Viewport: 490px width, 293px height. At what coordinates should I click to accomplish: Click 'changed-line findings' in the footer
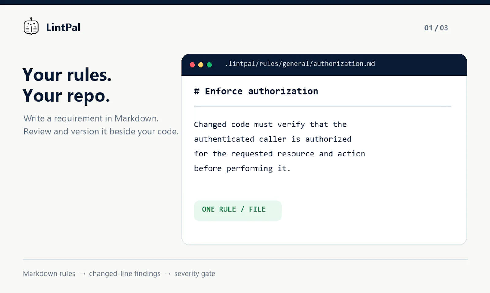125,273
